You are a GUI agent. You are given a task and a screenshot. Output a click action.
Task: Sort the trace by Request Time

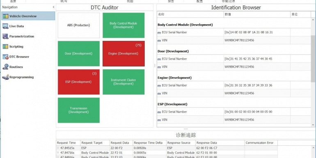(x=68, y=143)
